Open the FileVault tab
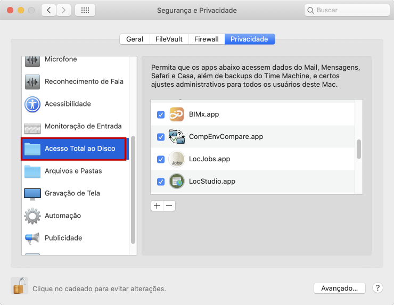 tap(169, 39)
